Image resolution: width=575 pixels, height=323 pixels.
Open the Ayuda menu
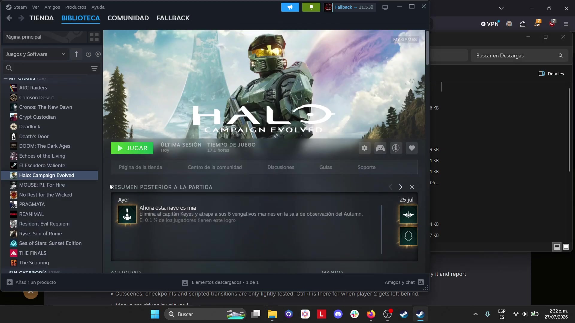coord(98,7)
